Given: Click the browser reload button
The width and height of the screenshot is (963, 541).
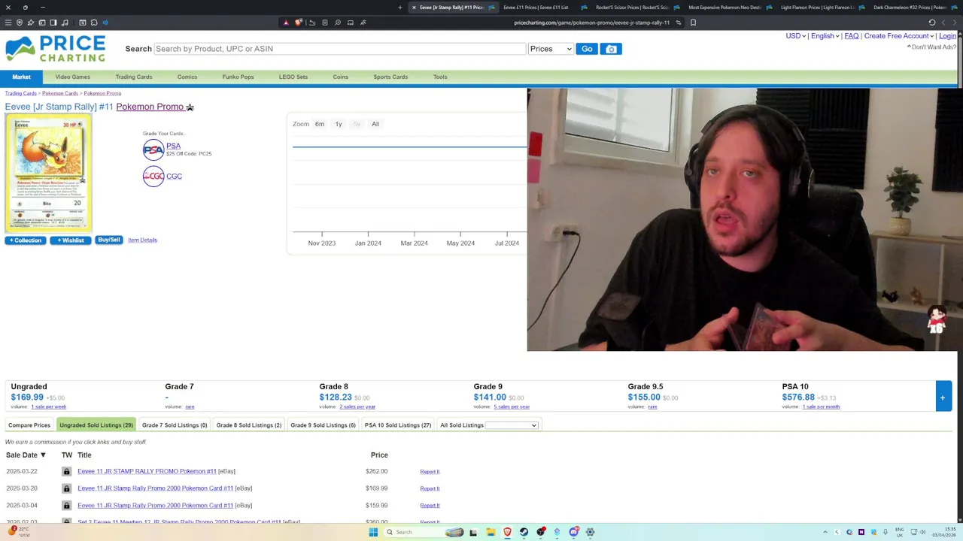Looking at the screenshot, I should (x=932, y=23).
